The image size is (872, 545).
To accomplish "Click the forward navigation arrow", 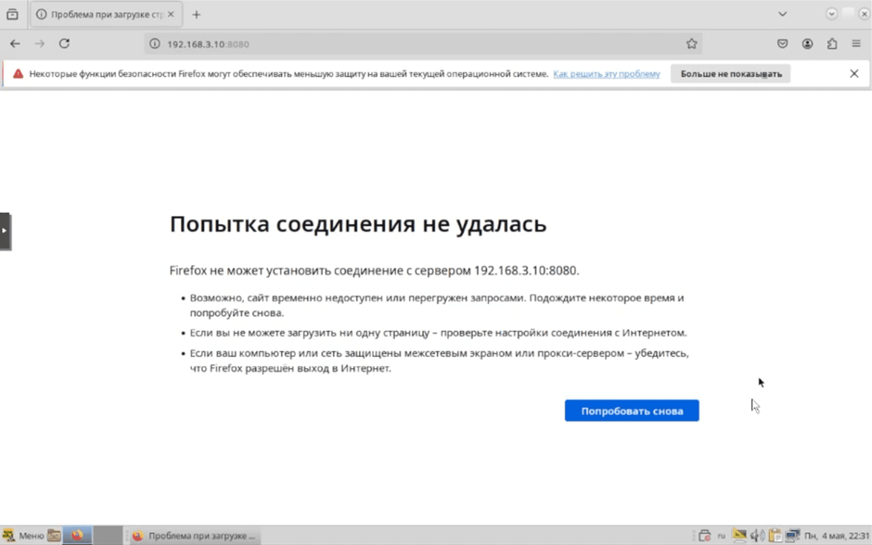I will point(40,44).
